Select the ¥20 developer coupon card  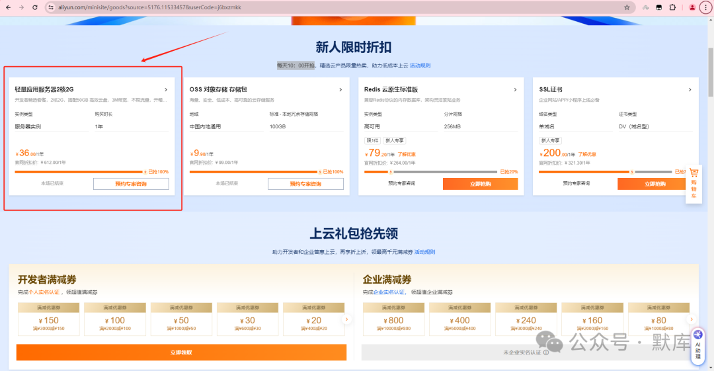tap(314, 319)
